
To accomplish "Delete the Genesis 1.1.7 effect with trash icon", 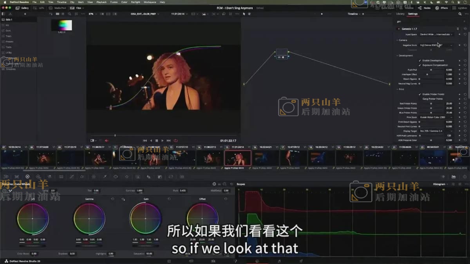I will click(457, 29).
